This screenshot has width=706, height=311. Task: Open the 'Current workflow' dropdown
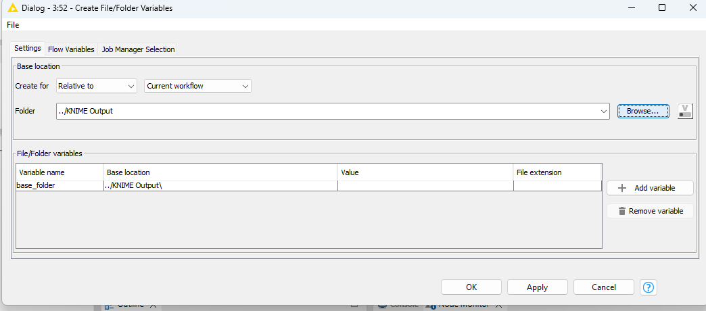point(197,86)
